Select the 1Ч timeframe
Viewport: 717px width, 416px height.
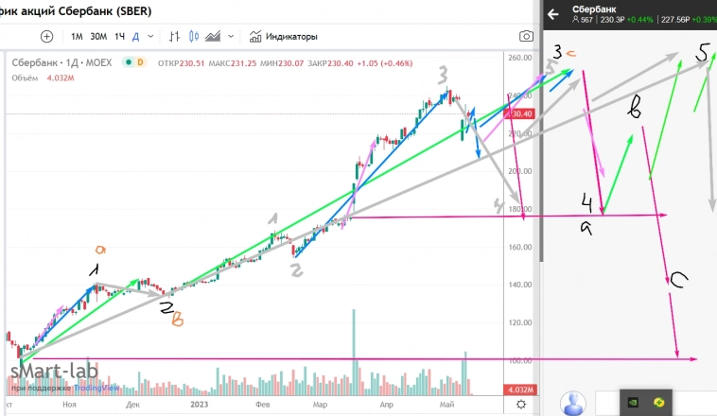click(120, 37)
